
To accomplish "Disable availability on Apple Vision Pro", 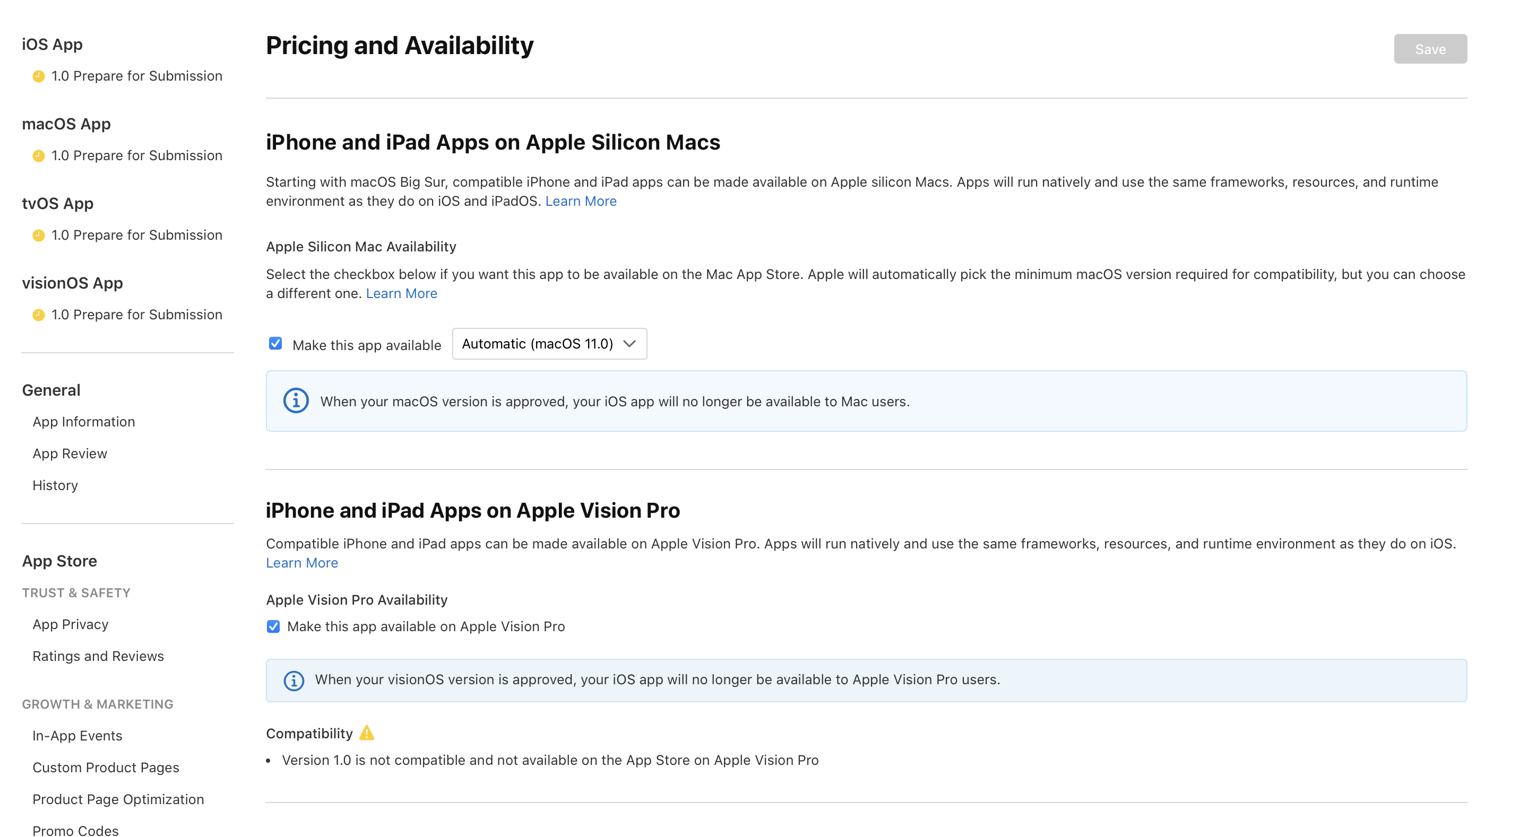I will coord(273,626).
